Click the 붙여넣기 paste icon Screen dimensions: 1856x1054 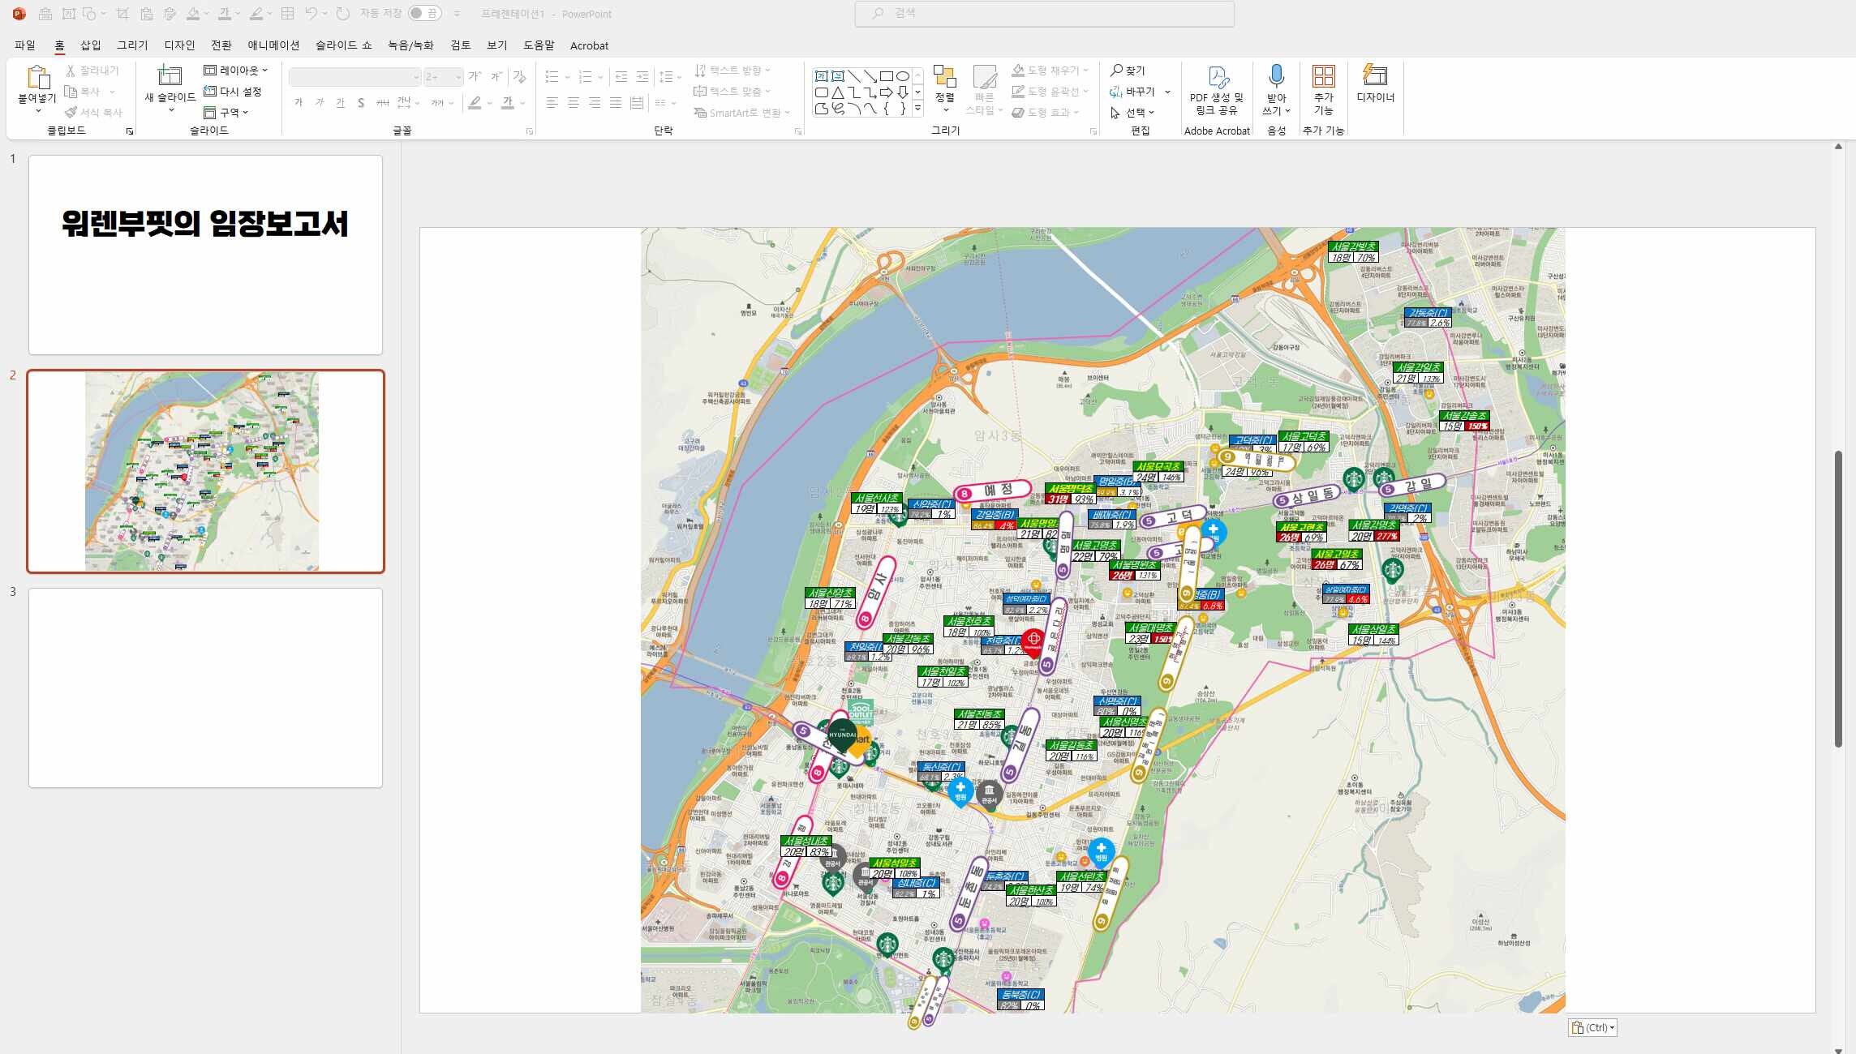point(37,78)
